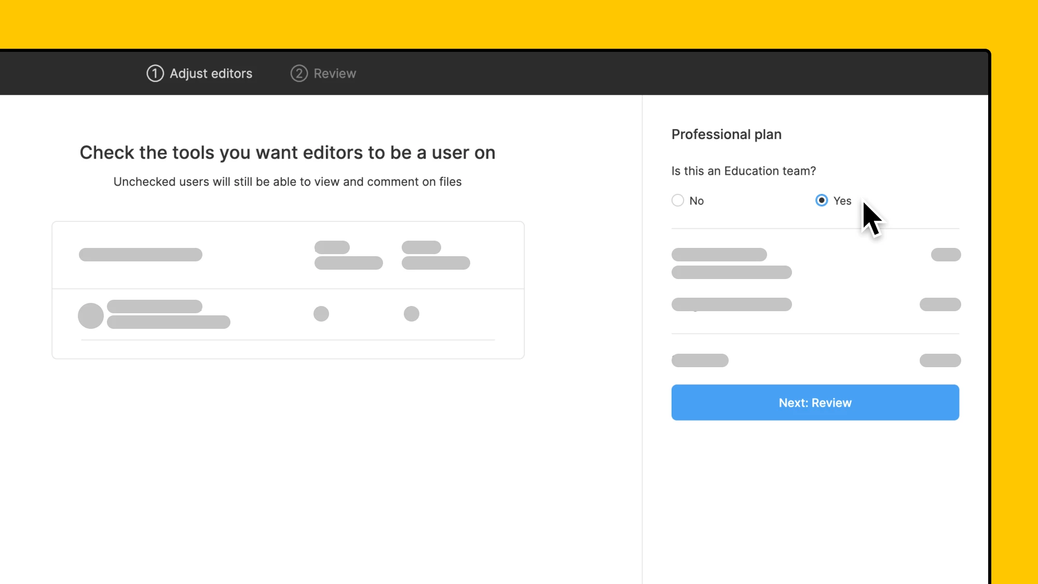Select the No radio button
The height and width of the screenshot is (584, 1038).
[677, 200]
